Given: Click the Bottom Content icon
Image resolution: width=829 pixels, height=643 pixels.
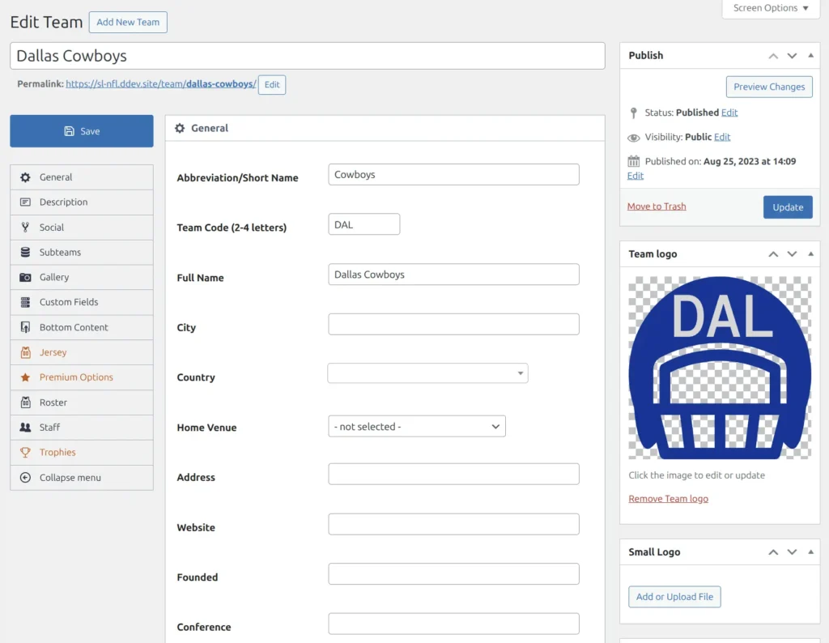Looking at the screenshot, I should (x=25, y=327).
